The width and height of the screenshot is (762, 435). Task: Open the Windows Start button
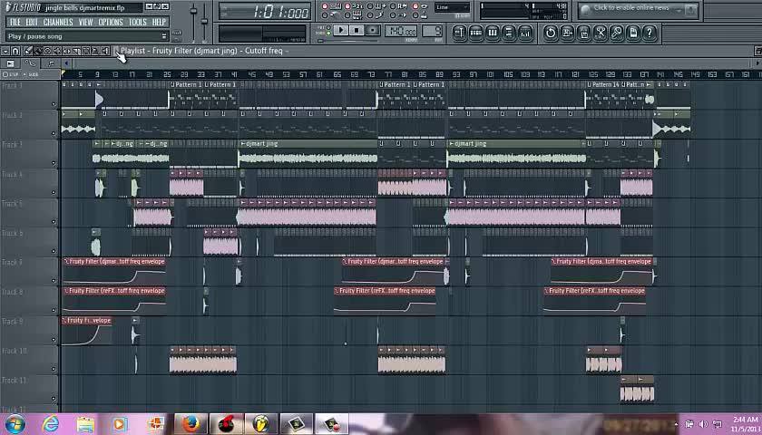(x=15, y=424)
